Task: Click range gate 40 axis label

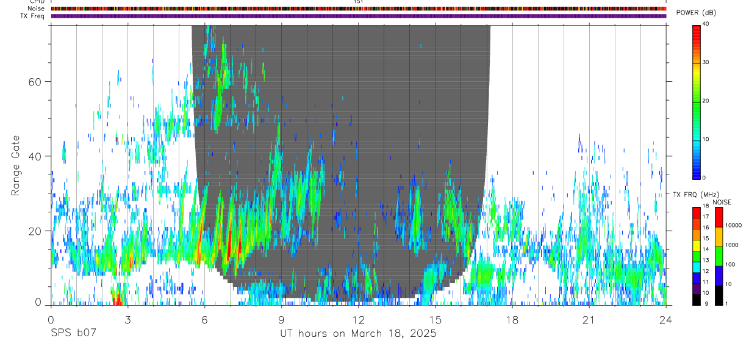Action: click(x=34, y=156)
